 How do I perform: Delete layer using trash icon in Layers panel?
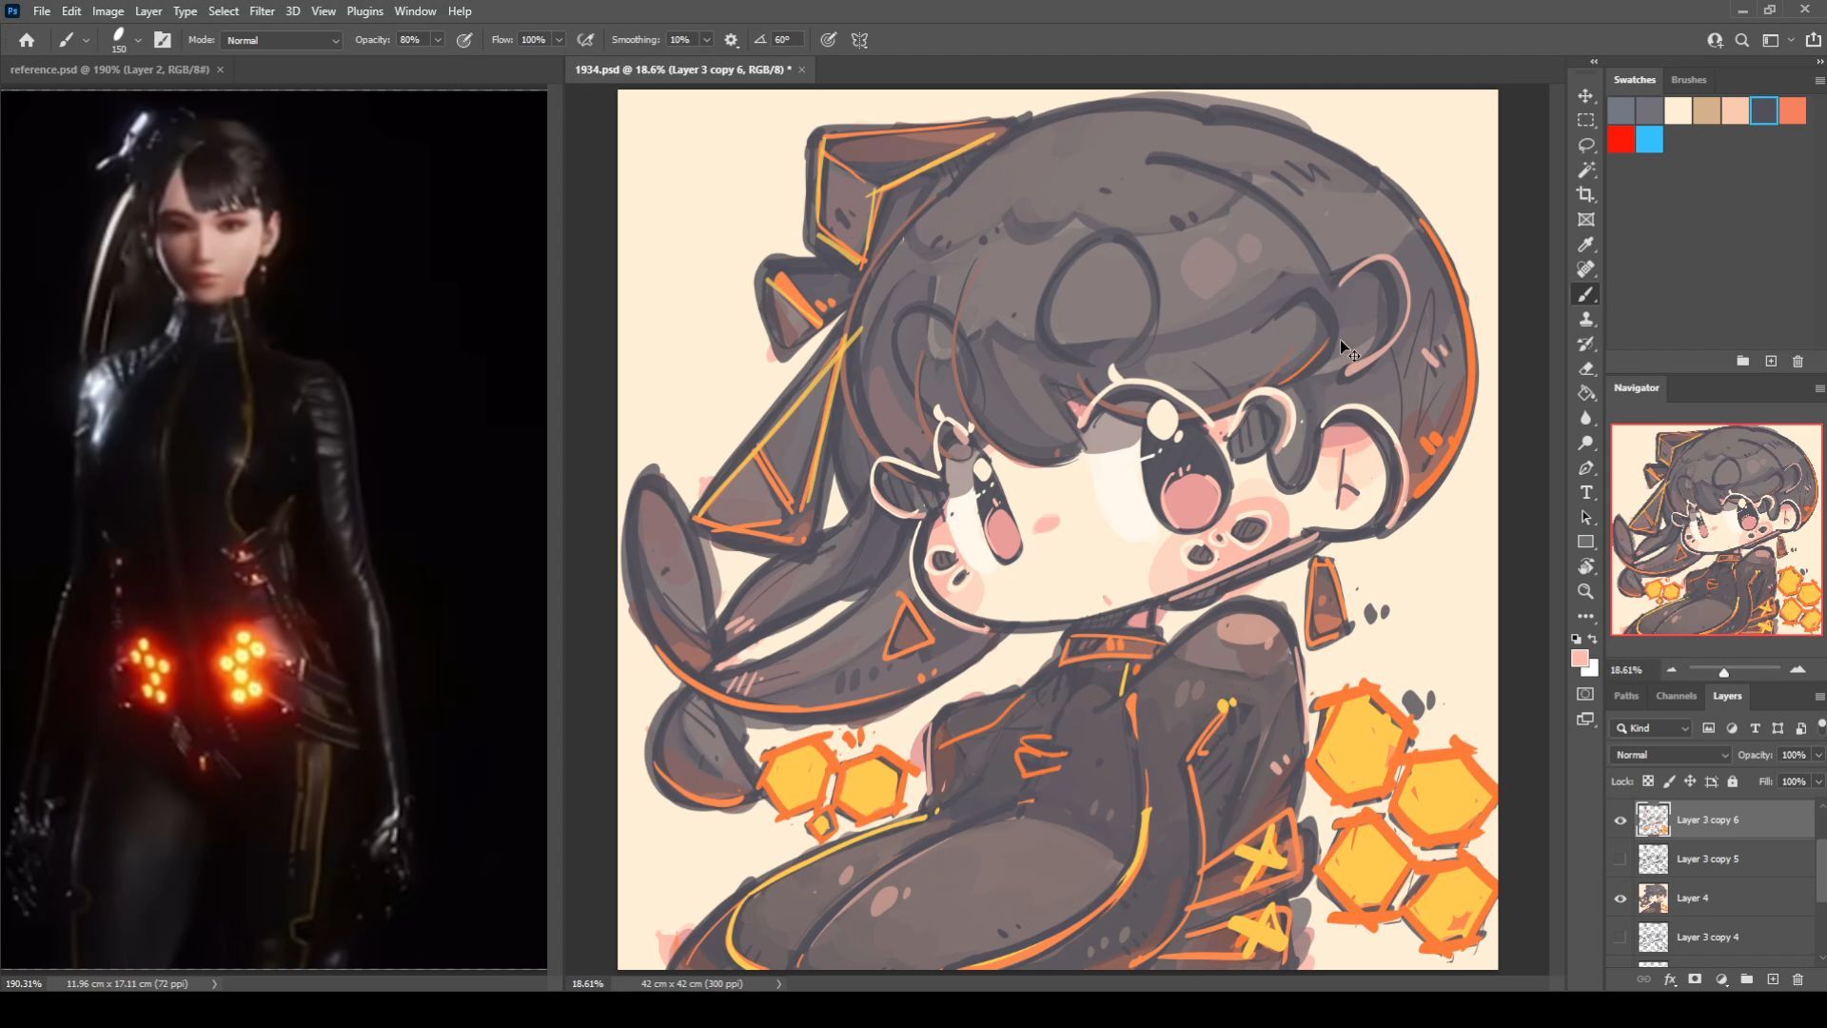[1798, 979]
